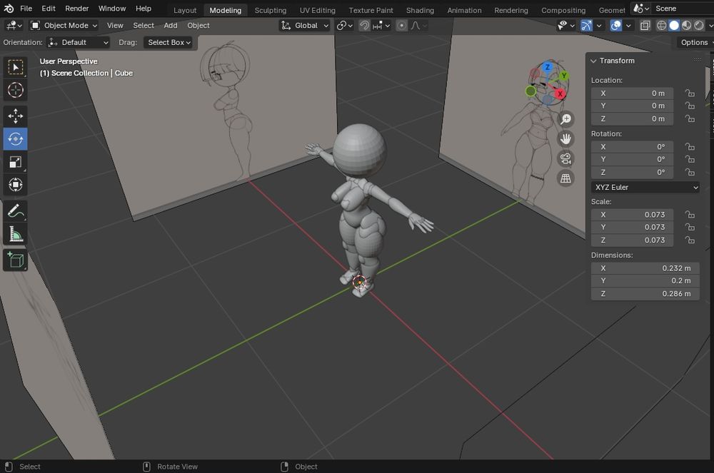The height and width of the screenshot is (473, 714).
Task: Open transform pivot point menu
Action: (344, 26)
